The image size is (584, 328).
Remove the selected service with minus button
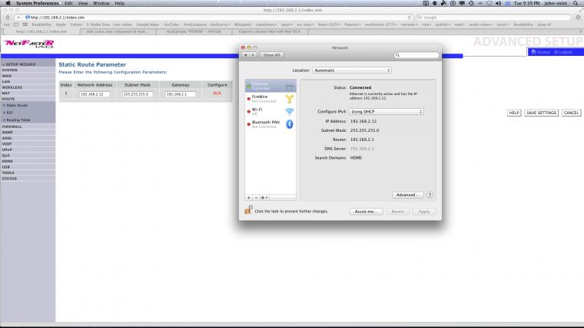tap(256, 197)
